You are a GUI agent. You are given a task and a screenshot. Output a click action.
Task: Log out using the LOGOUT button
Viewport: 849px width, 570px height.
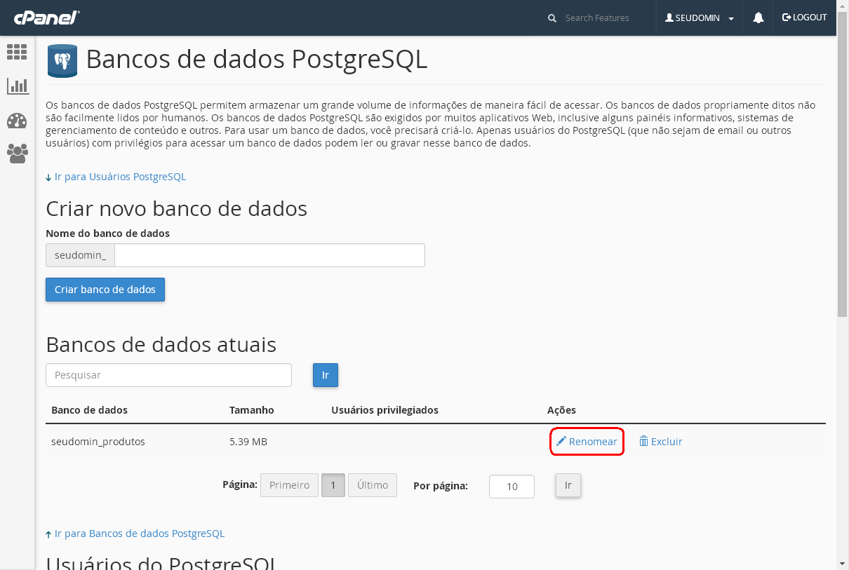point(804,18)
